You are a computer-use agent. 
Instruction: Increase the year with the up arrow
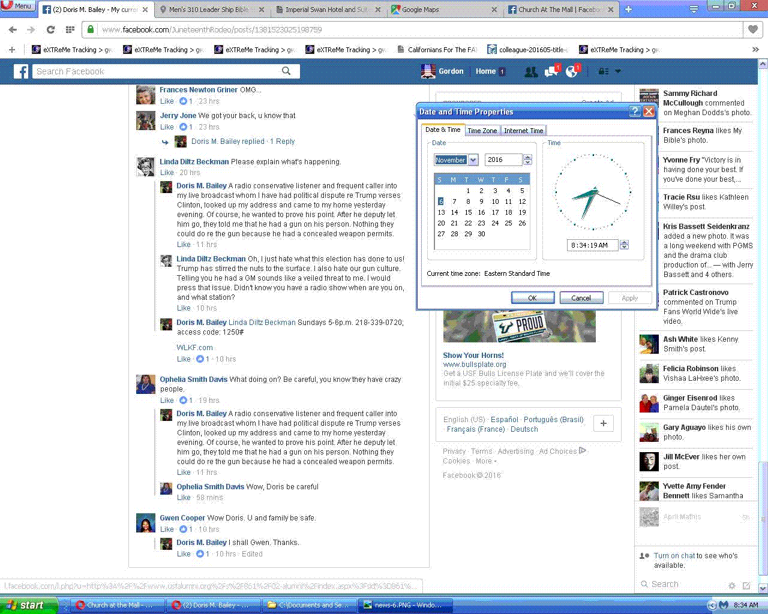[x=527, y=157]
